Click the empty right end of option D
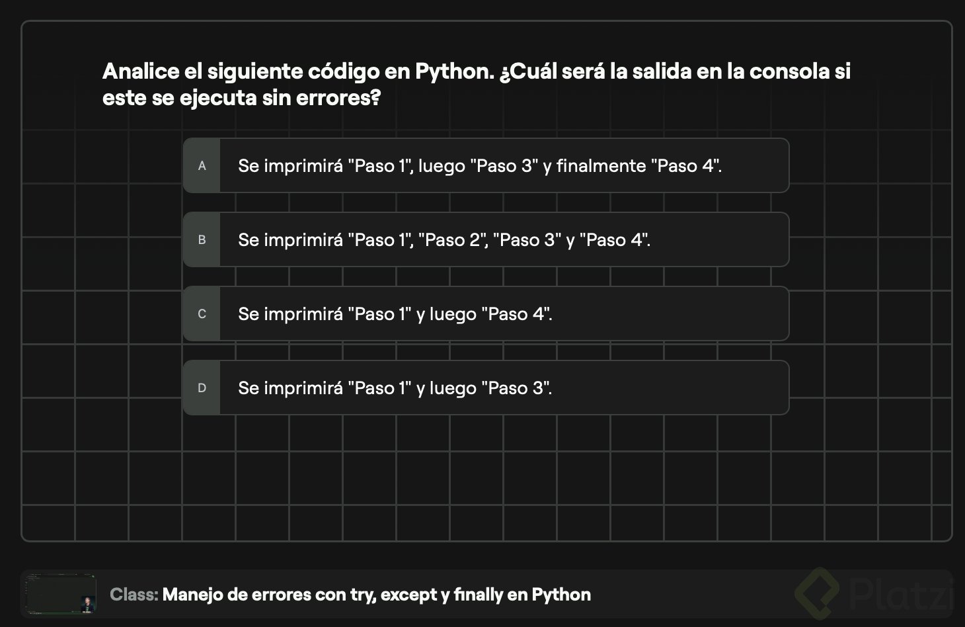Viewport: 965px width, 627px height. [x=694, y=388]
